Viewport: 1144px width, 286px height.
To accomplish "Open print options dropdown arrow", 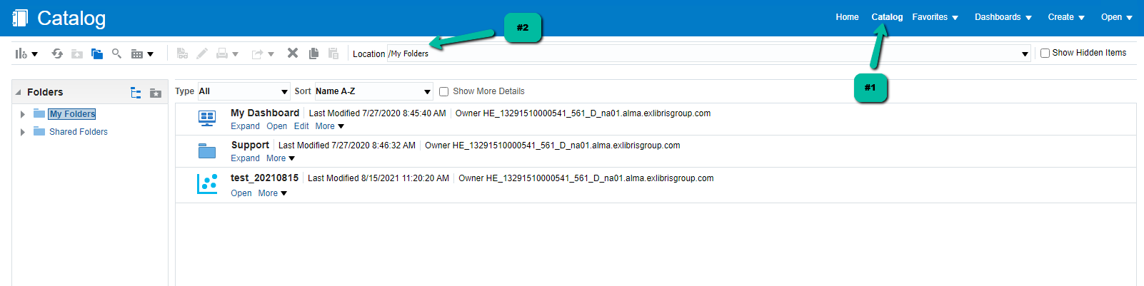I will coord(235,54).
